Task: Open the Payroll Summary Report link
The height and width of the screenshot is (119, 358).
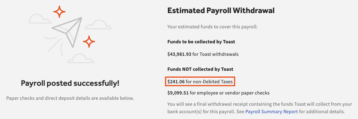Action: coord(272,112)
